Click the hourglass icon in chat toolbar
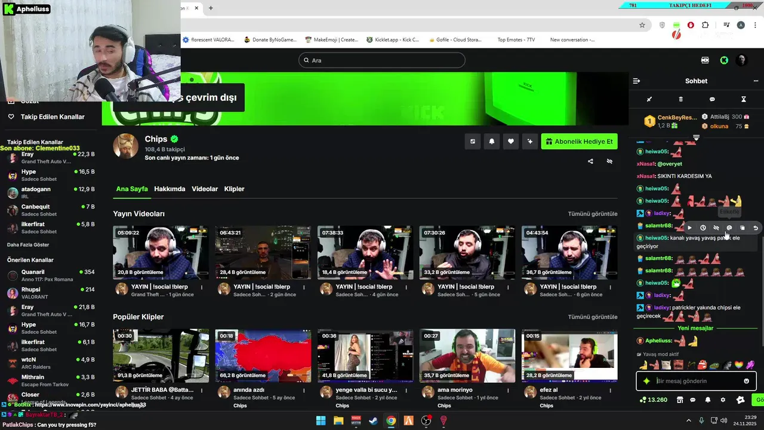Viewport: 764px width, 430px height. (744, 99)
